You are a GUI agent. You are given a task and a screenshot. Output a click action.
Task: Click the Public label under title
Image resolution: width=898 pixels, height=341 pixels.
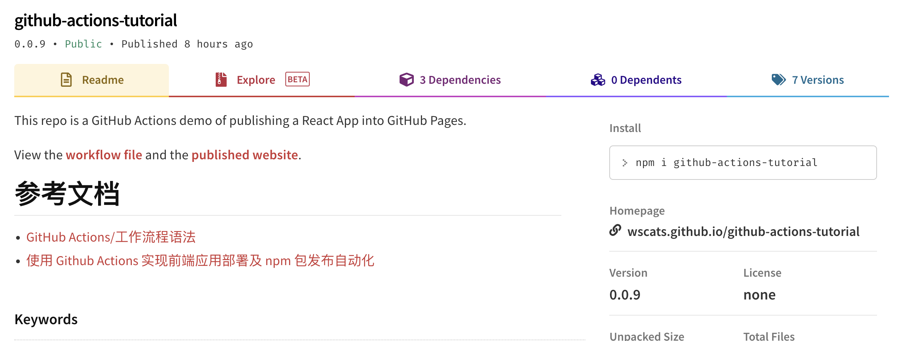point(84,44)
